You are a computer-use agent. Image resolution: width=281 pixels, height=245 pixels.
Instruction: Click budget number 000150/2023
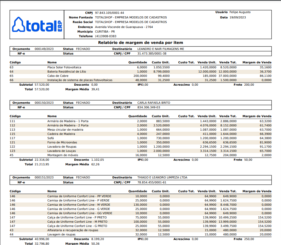point(44,103)
